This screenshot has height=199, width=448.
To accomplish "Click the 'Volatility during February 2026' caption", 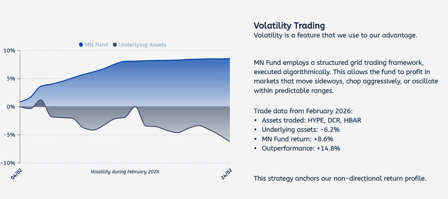I will pos(125,172).
